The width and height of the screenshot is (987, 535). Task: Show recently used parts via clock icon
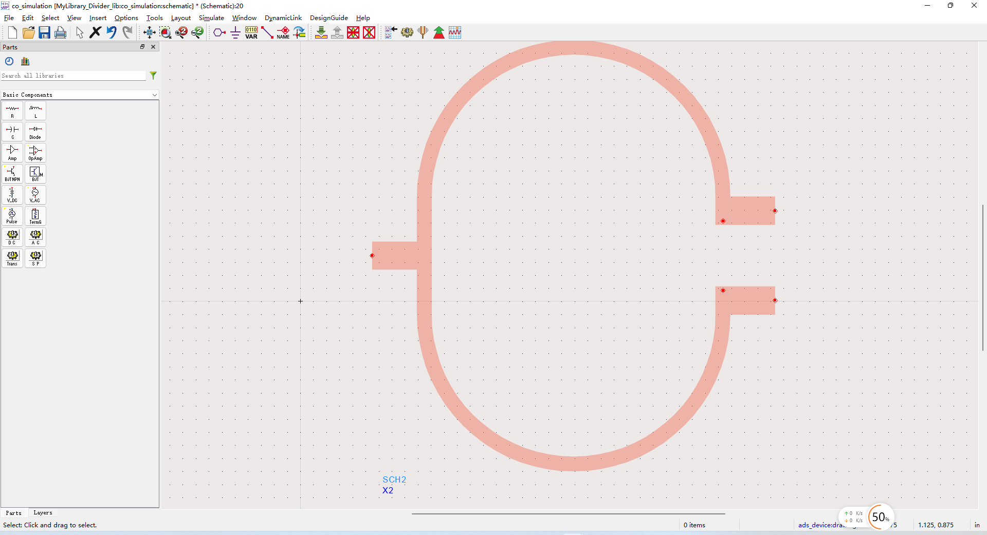click(9, 61)
